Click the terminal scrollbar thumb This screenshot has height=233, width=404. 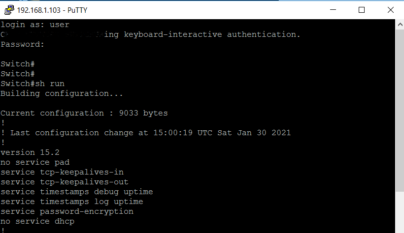click(400, 111)
